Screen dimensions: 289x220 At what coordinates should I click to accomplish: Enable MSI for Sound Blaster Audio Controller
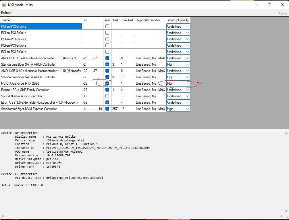coord(107,96)
